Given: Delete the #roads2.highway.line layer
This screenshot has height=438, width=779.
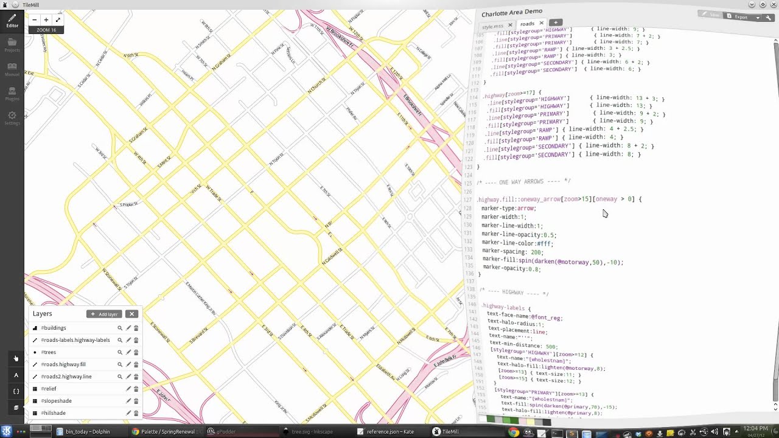Looking at the screenshot, I should pyautogui.click(x=136, y=377).
